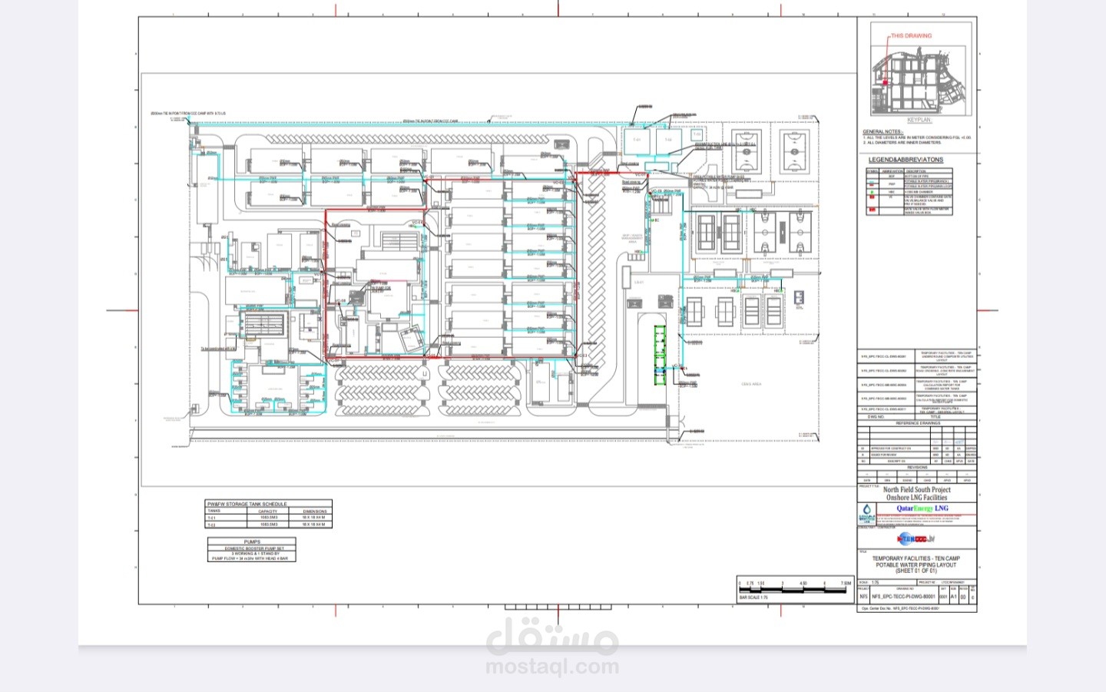This screenshot has height=692, width=1106.
Task: Click the 'Onshore LNG Facilities' text
Action: 917,498
